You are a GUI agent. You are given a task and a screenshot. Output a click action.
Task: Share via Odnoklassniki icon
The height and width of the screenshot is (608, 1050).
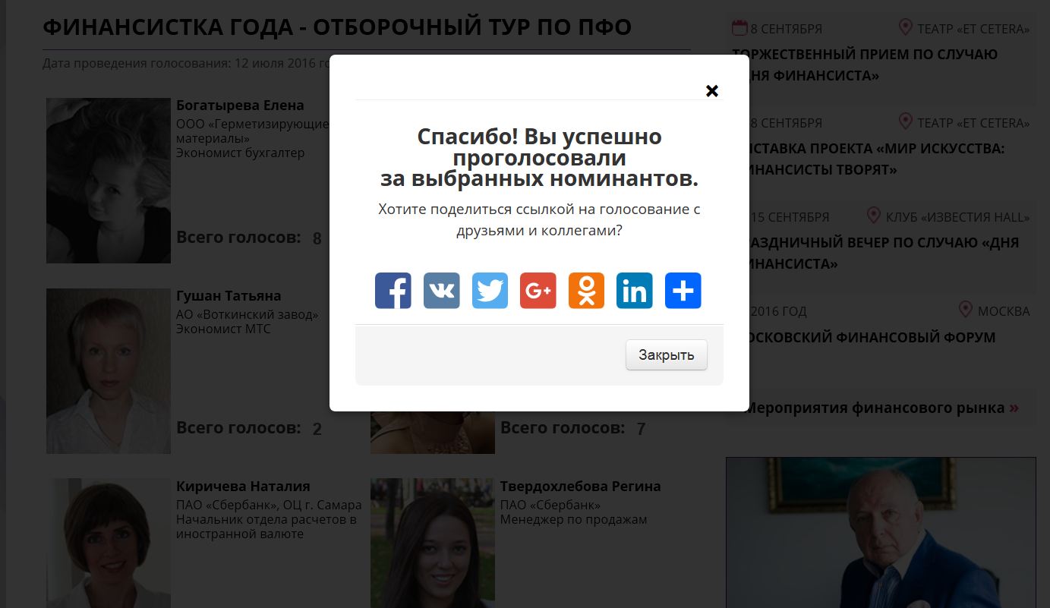[x=587, y=291]
